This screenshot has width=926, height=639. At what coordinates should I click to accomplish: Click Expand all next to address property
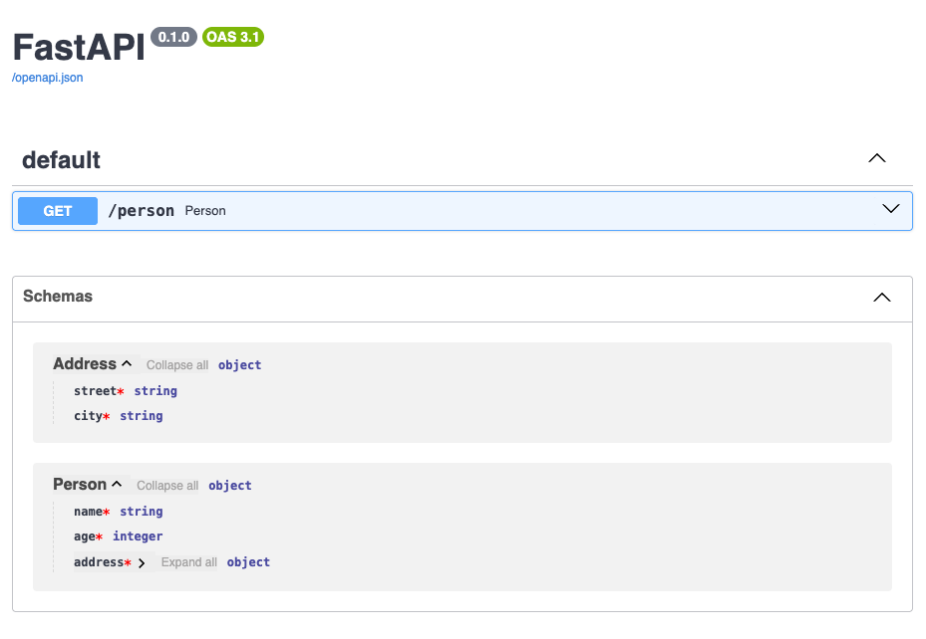188,561
